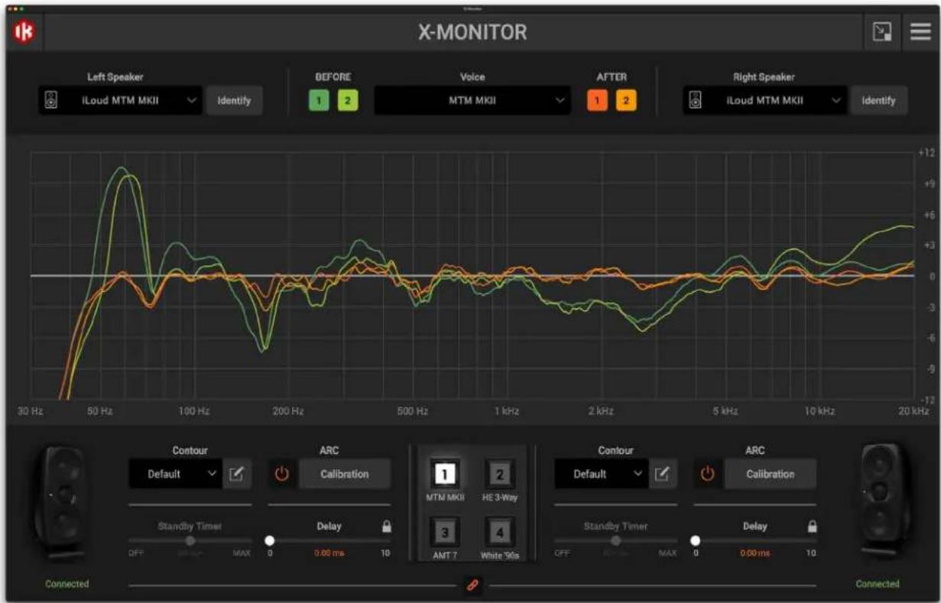The width and height of the screenshot is (941, 603).
Task: Open the Right Speaker model dropdown
Action: (x=764, y=101)
